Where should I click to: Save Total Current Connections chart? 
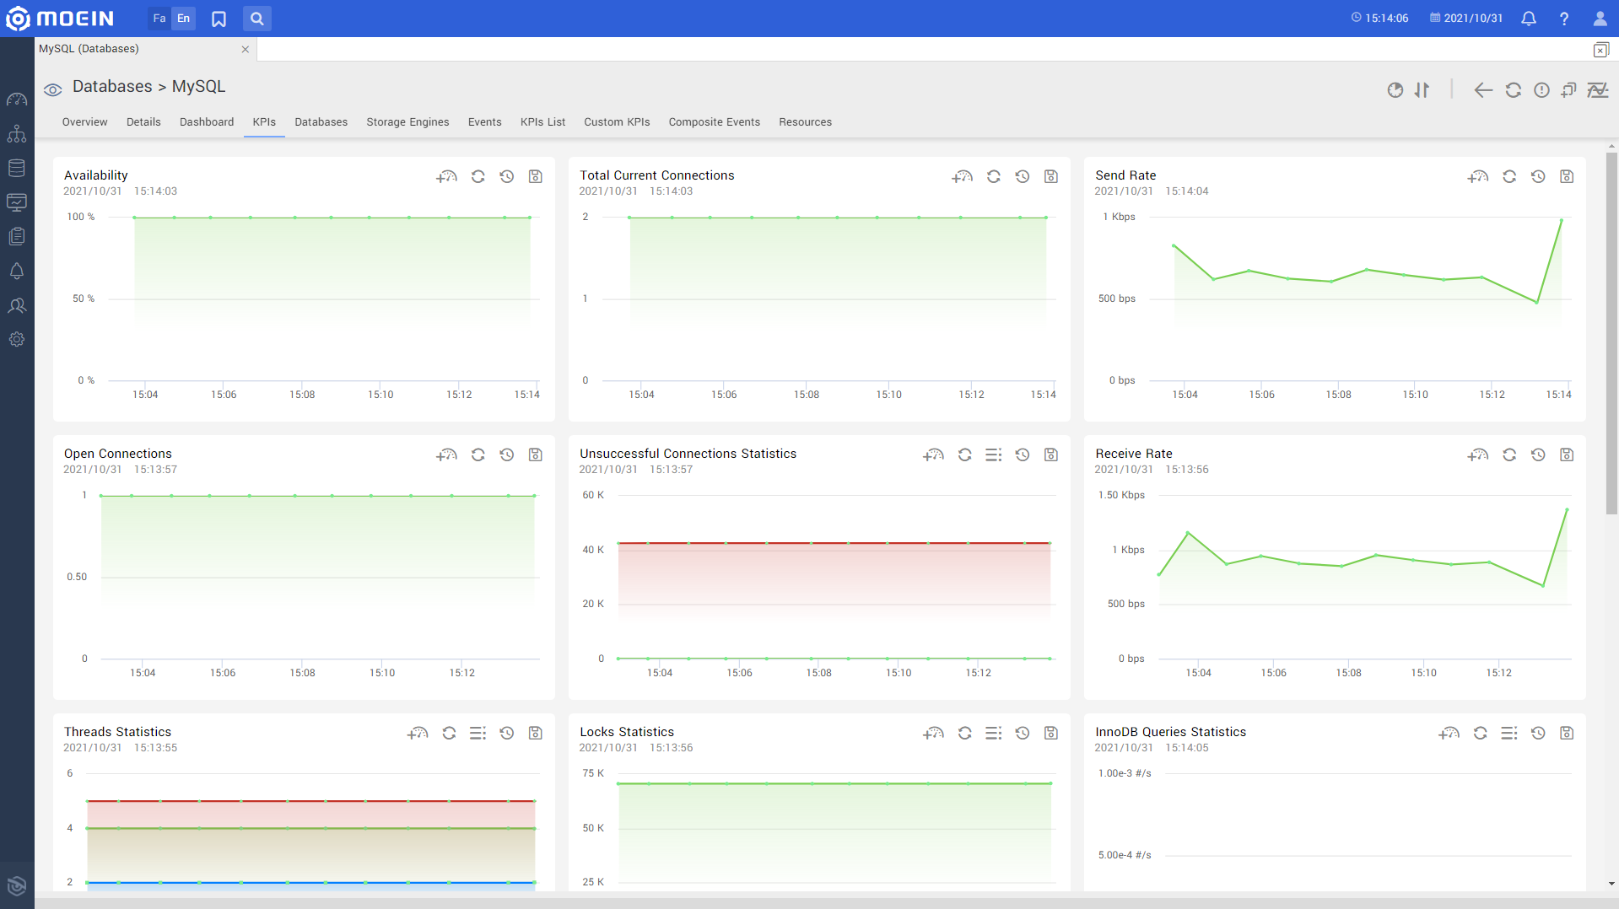1050,176
